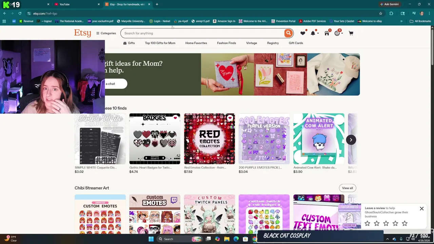Image resolution: width=434 pixels, height=244 pixels.
Task: Rate three stars in review popup
Action: point(386,223)
